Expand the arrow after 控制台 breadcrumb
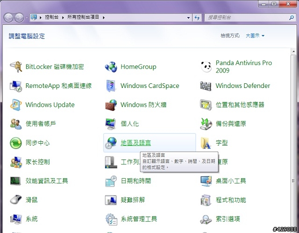 pos(63,18)
